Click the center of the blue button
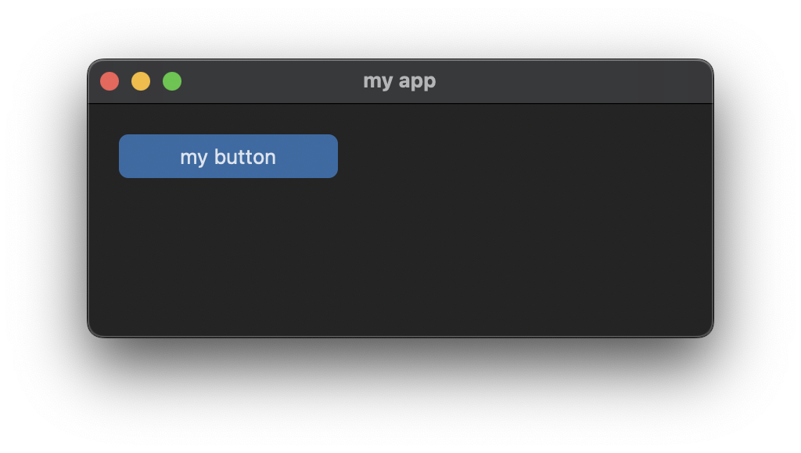Viewport: 801px width, 453px height. pos(228,155)
